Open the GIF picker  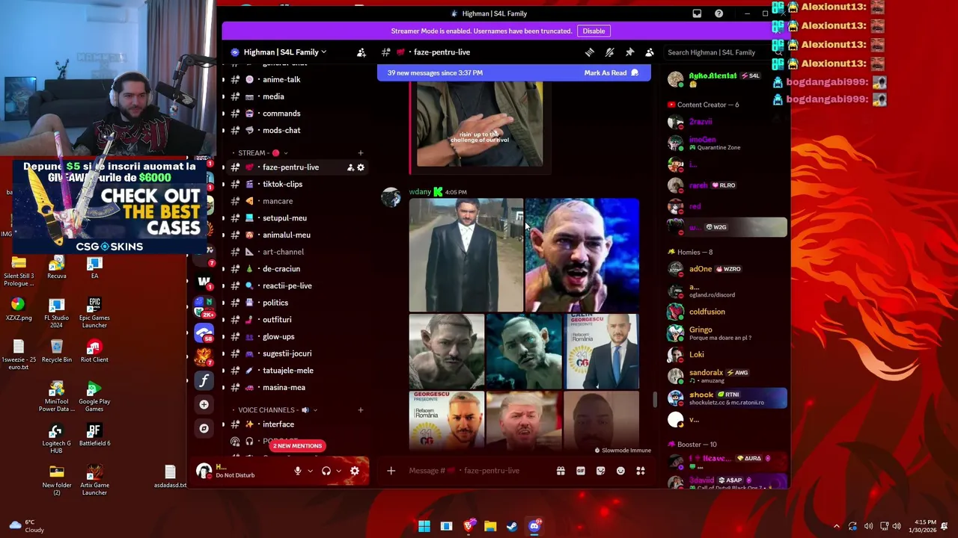(x=581, y=471)
